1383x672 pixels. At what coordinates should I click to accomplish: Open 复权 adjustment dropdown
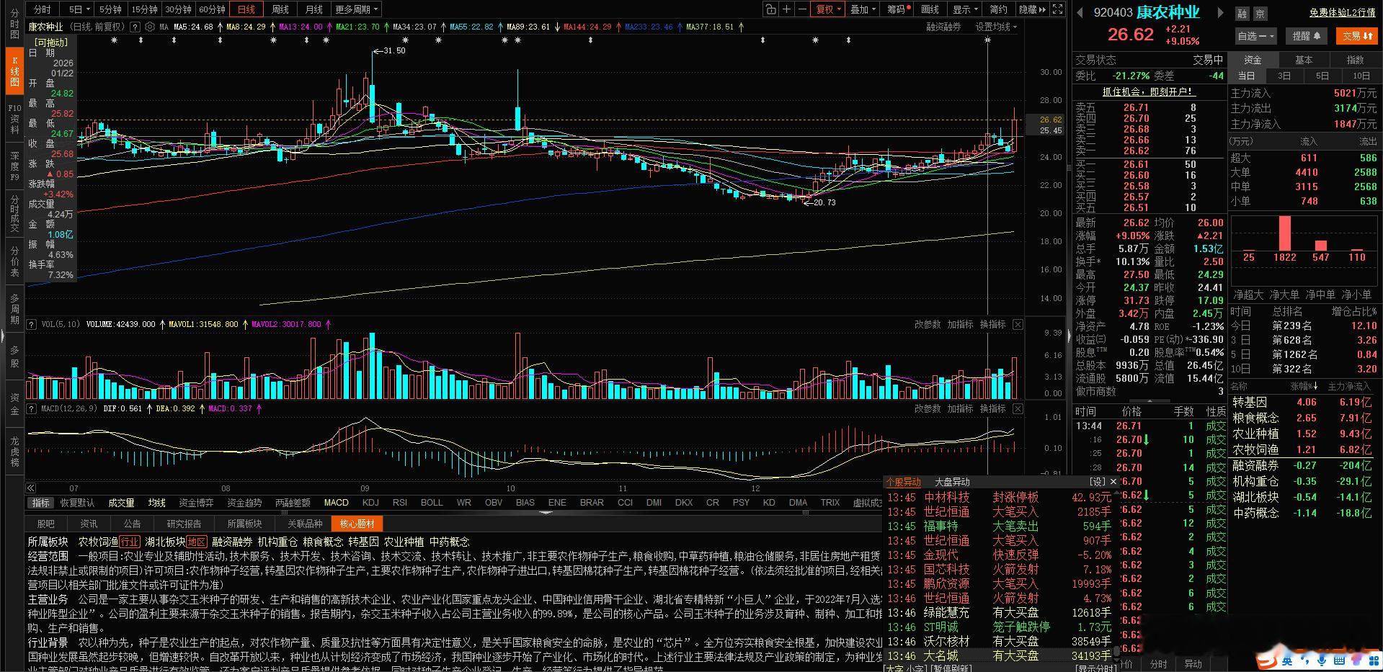[x=827, y=9]
